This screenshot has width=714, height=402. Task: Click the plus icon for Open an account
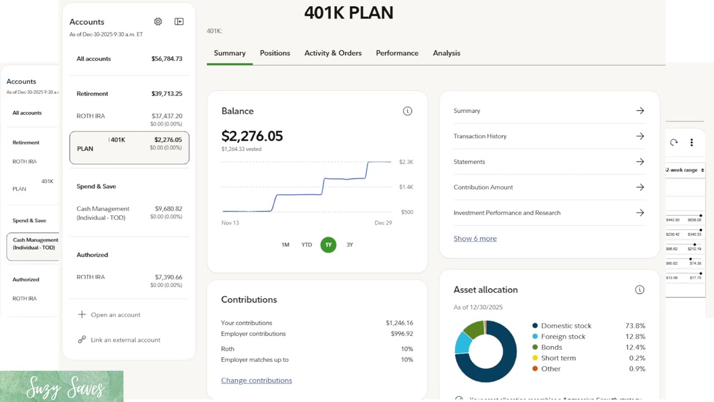[x=82, y=314]
